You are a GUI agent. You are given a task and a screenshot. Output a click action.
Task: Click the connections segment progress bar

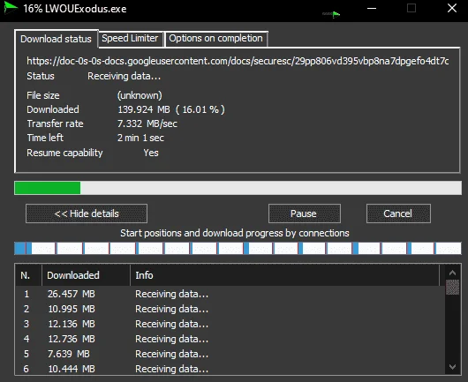pyautogui.click(x=238, y=248)
